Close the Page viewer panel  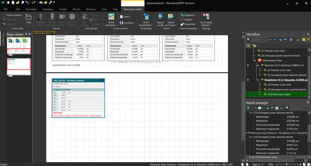(x=30, y=34)
